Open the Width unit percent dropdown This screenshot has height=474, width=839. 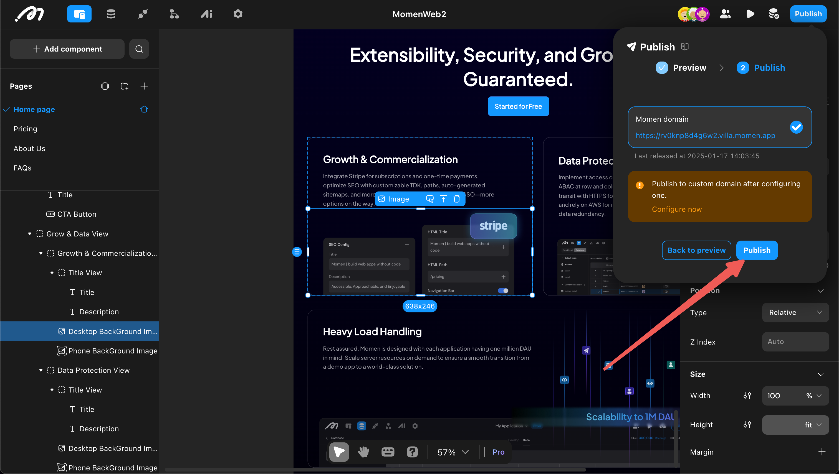(x=813, y=396)
